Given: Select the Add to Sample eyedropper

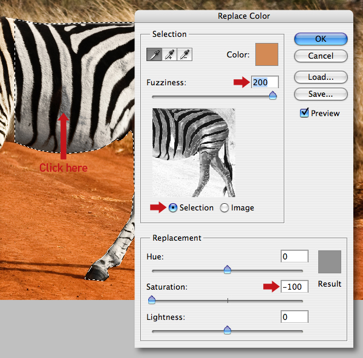Looking at the screenshot, I should coord(169,54).
